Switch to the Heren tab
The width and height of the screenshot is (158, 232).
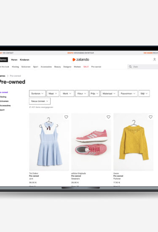tap(14, 60)
